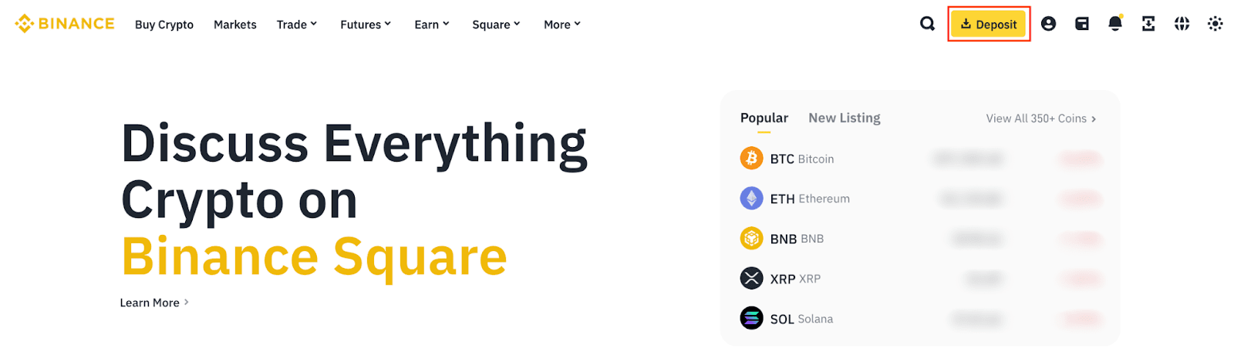Screen dimensions: 1234x348
Task: Expand the Trade dropdown menu
Action: pyautogui.click(x=297, y=25)
